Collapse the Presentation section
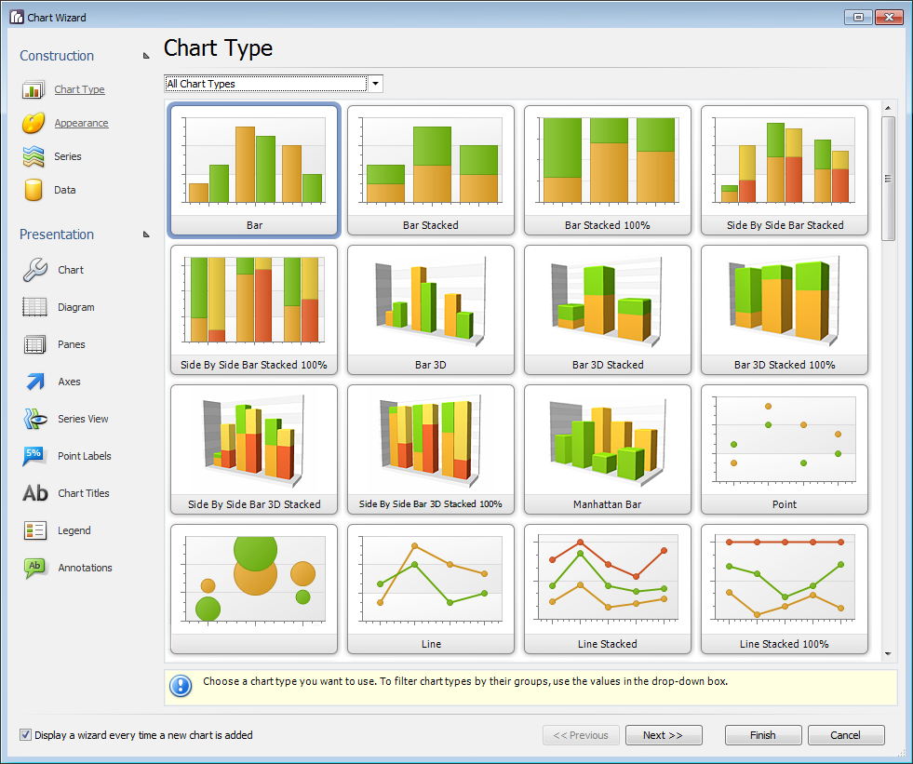Viewport: 913px width, 764px height. 146,235
